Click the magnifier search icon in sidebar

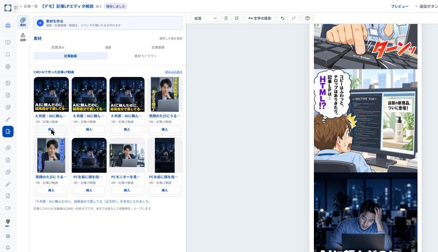[x=8, y=54]
